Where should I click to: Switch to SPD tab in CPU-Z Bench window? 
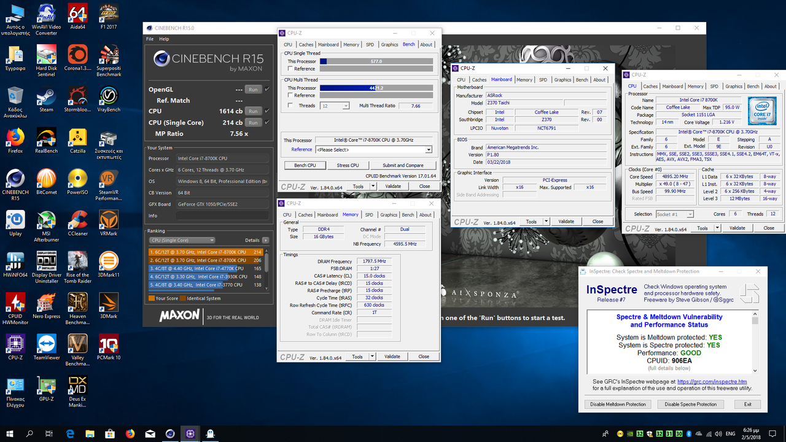tap(370, 44)
